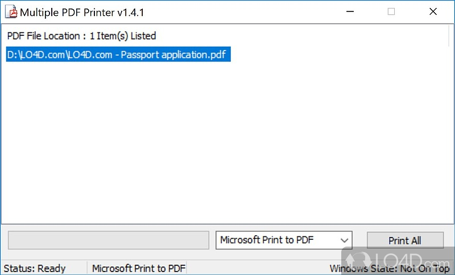Screen dimensions: 455x275
Task: Minimize the Multiple PDF Printer window
Action: (x=354, y=11)
